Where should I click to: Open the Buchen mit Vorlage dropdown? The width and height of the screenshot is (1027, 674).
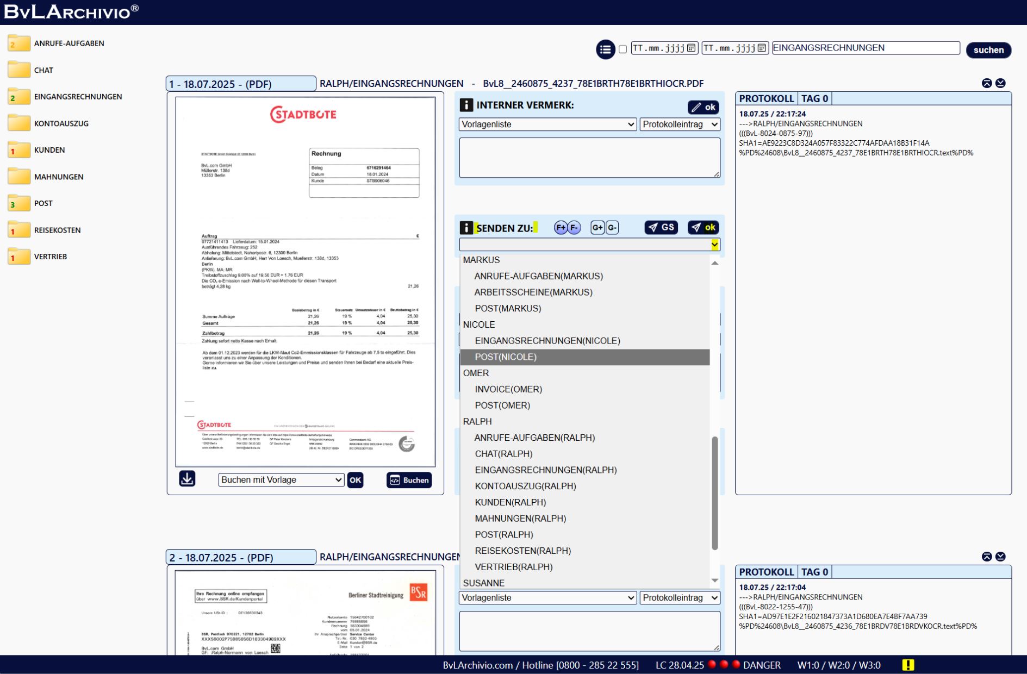click(x=281, y=480)
